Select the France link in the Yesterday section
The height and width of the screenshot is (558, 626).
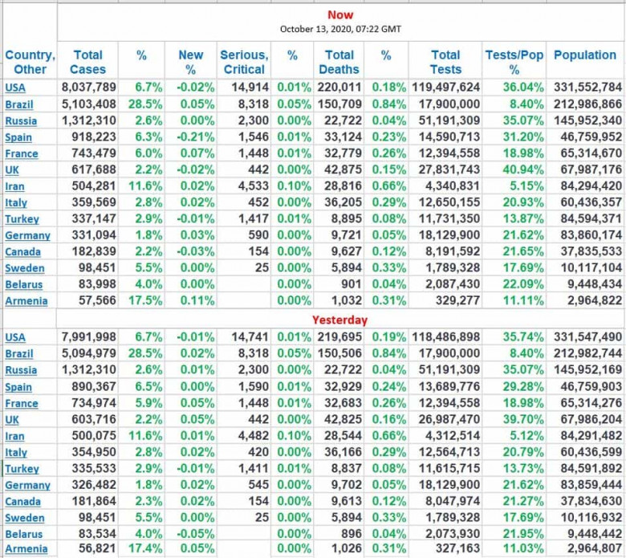[x=21, y=404]
